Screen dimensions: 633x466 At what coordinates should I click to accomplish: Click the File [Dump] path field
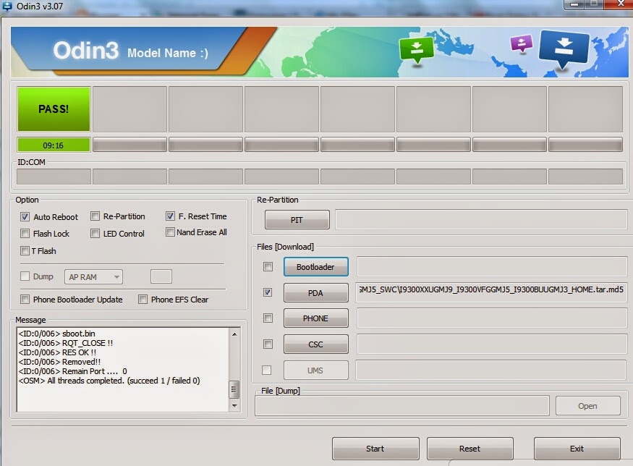[x=402, y=406]
